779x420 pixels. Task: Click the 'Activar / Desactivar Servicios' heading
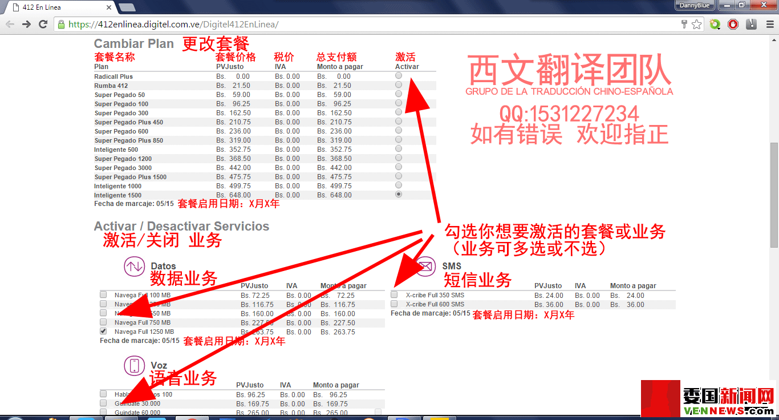pyautogui.click(x=181, y=227)
